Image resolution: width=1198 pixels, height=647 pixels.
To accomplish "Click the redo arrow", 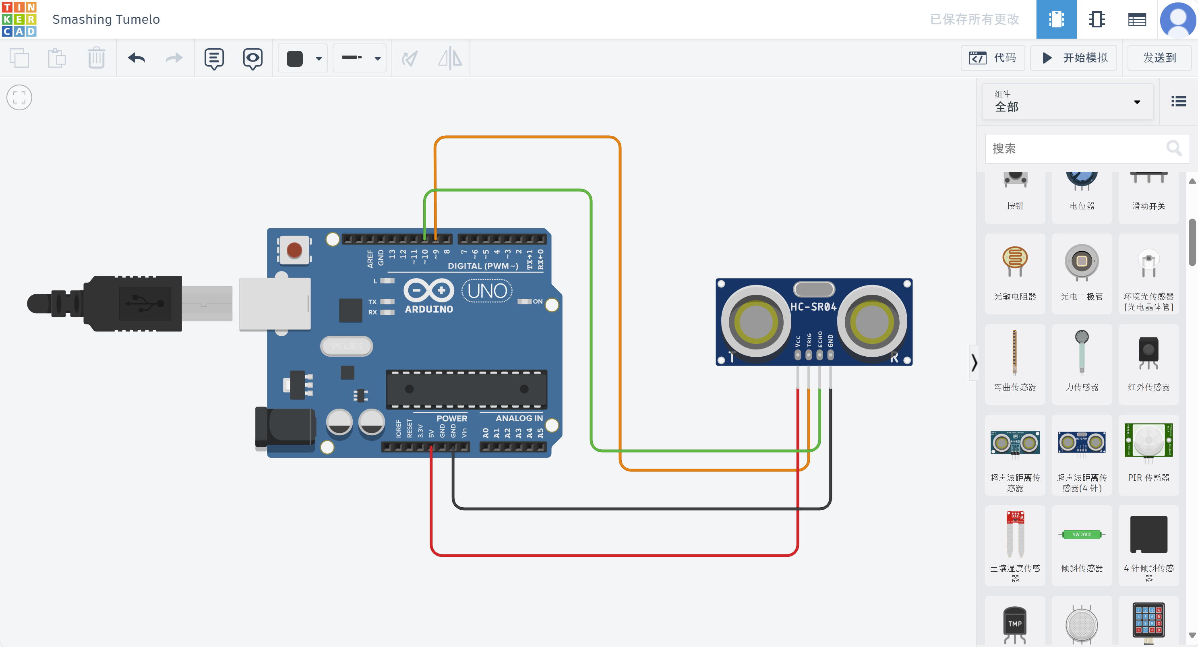I will coord(174,58).
